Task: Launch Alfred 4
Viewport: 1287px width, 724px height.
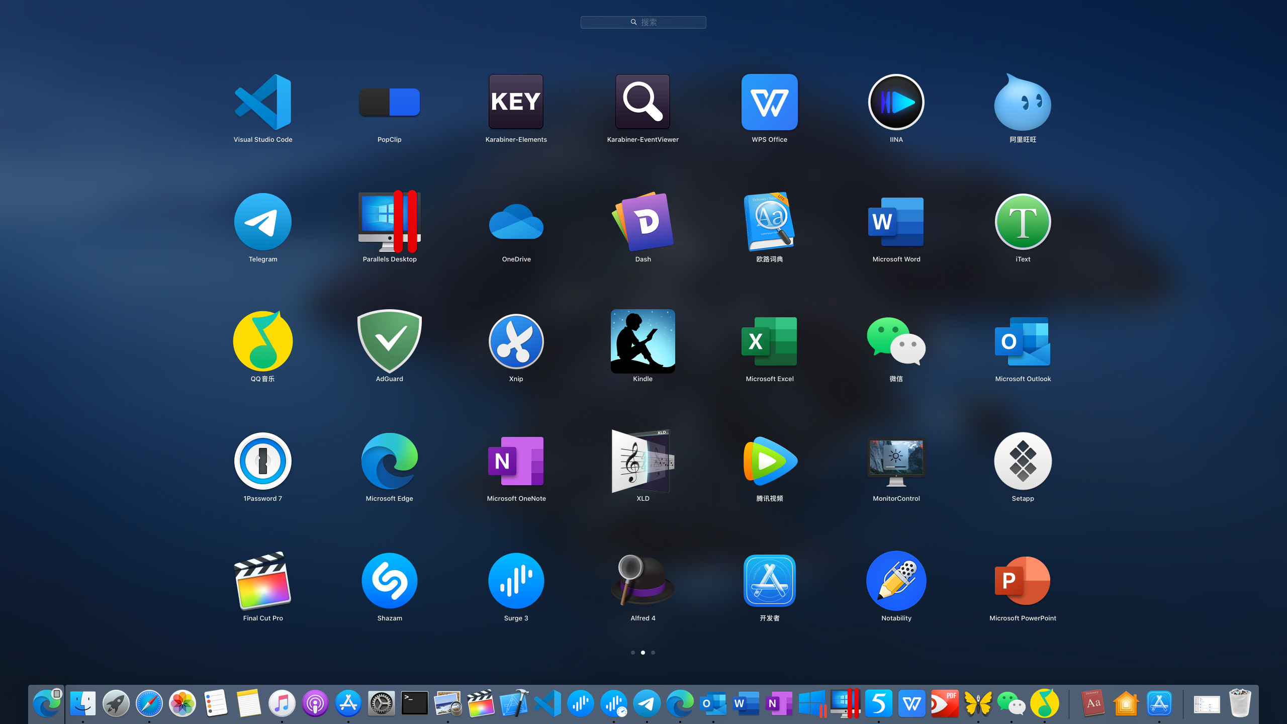Action: [643, 581]
